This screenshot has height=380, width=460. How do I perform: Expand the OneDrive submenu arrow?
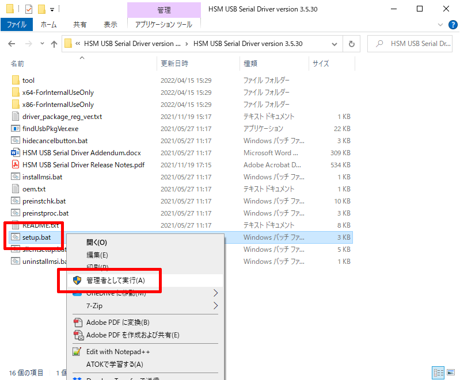pos(216,293)
